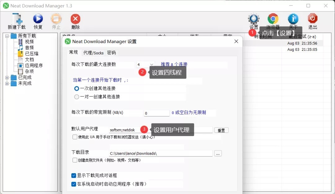
Task: Click the 恢复 (Resume) play icon
Action: (x=38, y=19)
